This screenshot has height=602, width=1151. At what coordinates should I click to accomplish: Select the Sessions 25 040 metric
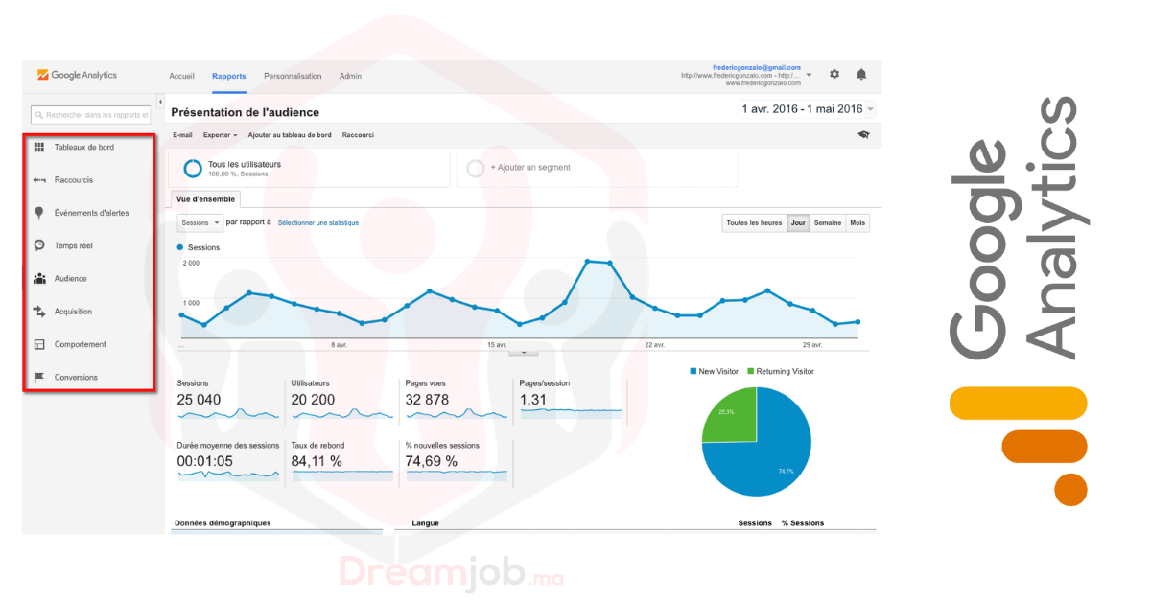[x=228, y=400]
